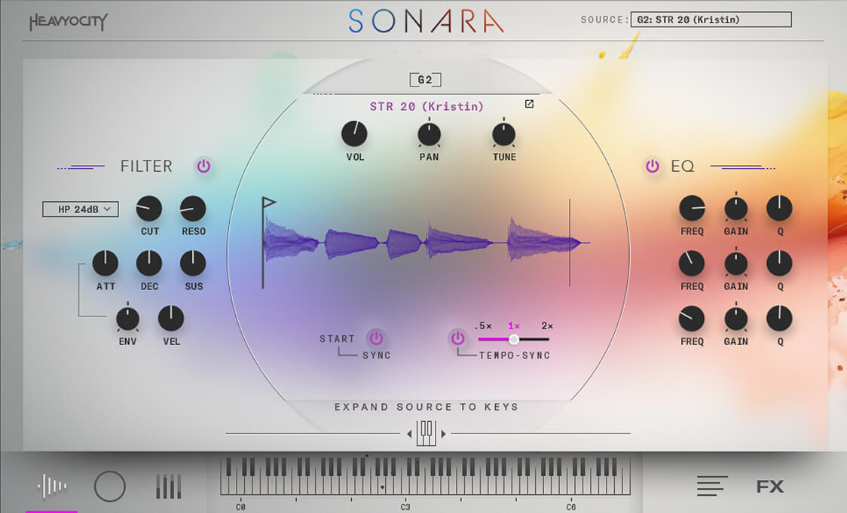Toggle the EQ power button

(x=653, y=166)
